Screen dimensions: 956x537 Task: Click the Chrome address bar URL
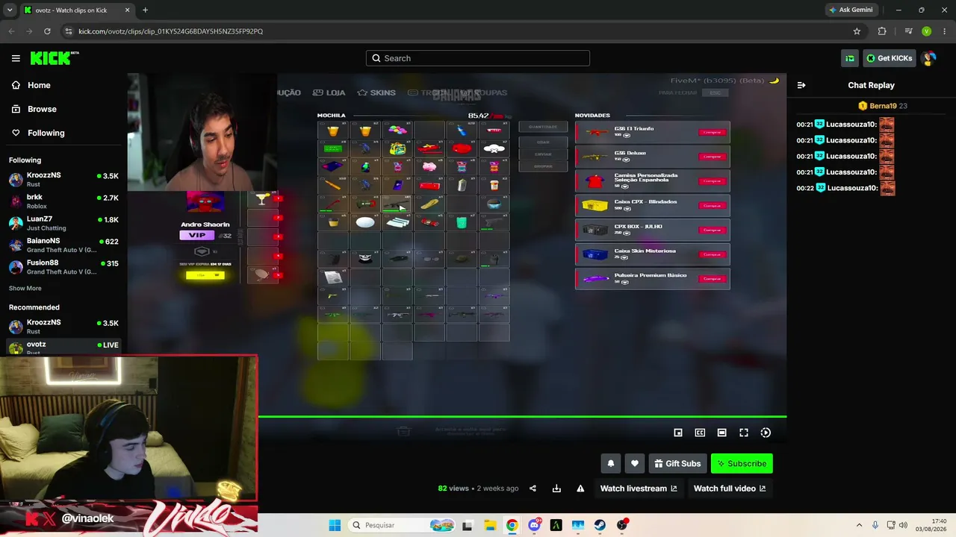(x=171, y=31)
